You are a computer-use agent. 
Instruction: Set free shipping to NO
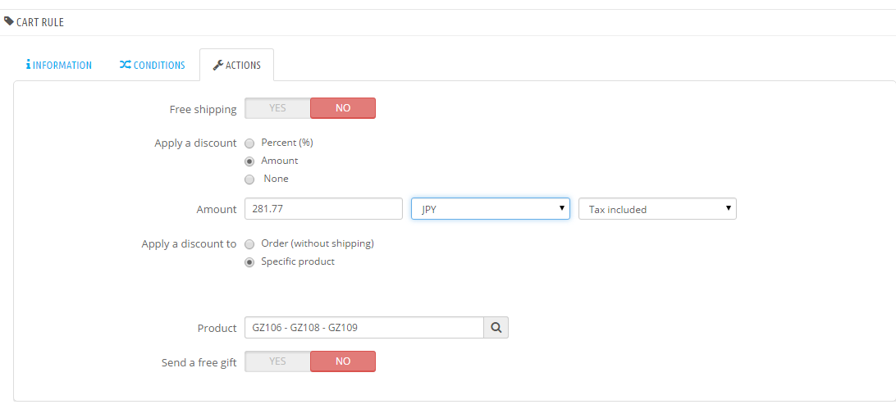click(x=343, y=108)
